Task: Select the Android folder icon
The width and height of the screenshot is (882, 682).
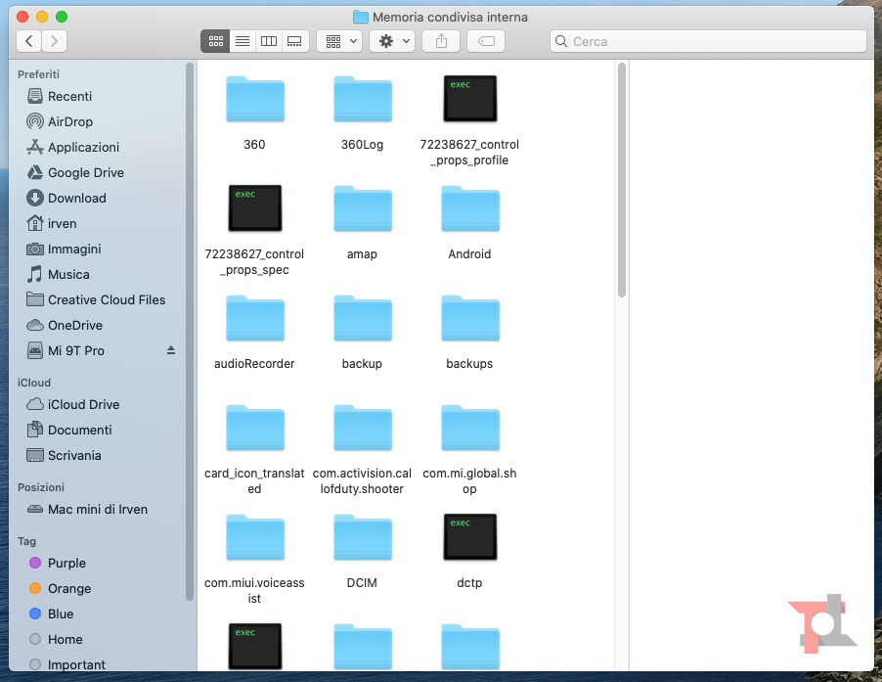Action: pyautogui.click(x=469, y=210)
